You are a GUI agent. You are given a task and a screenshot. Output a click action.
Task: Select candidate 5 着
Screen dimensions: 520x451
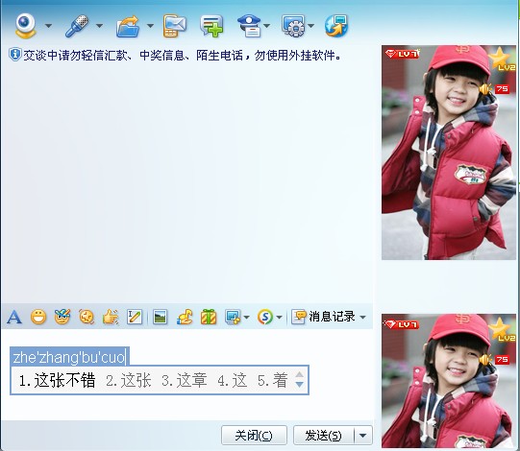273,380
